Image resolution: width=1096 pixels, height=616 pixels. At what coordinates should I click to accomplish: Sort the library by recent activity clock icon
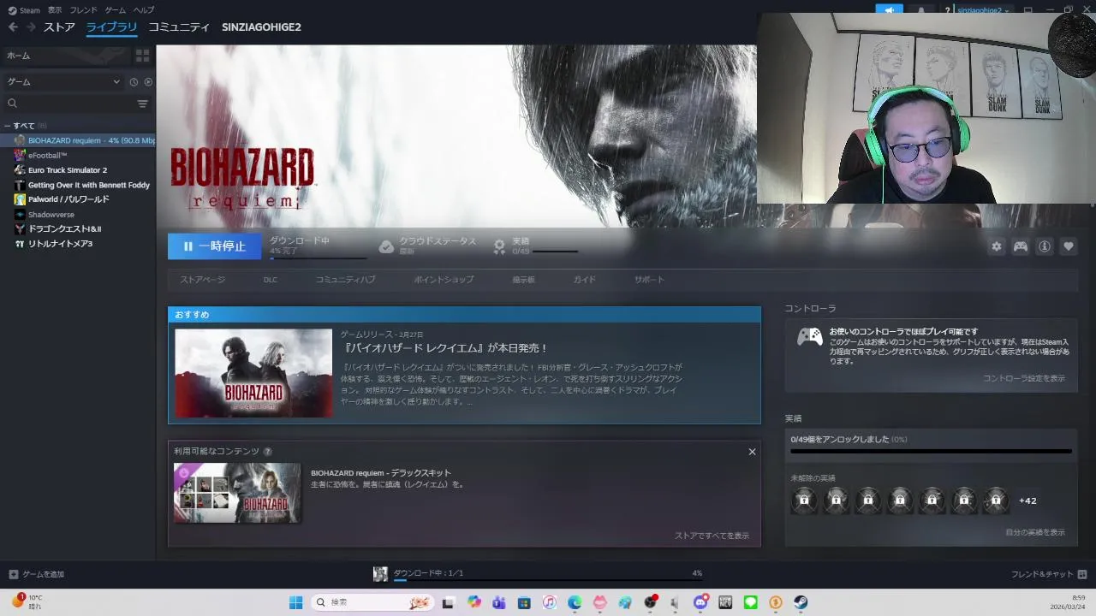tap(134, 82)
